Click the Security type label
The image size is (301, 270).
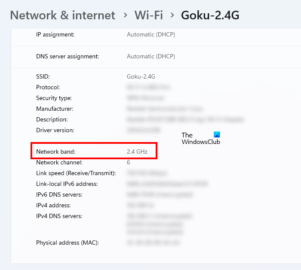[54, 98]
